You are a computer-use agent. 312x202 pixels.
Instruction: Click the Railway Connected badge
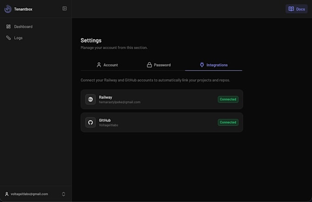coord(228,99)
